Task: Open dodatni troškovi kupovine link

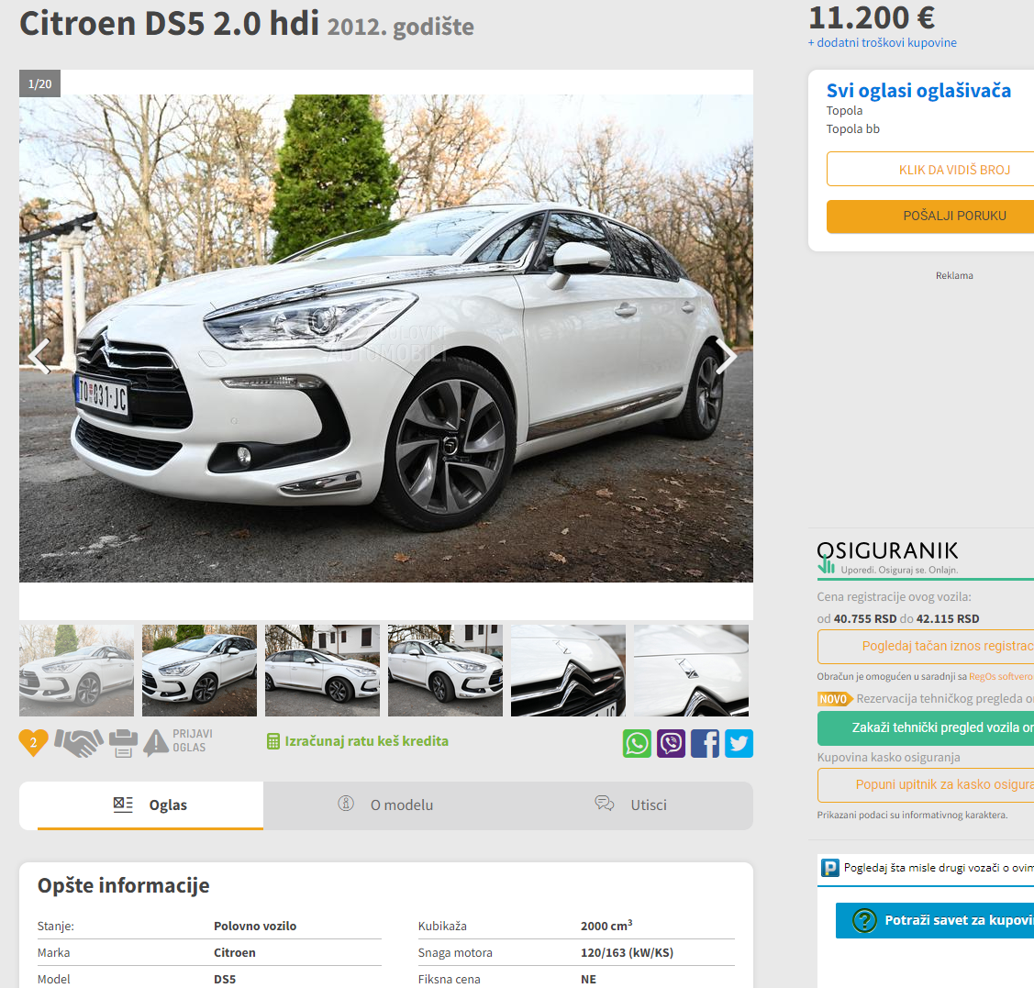Action: pos(883,43)
